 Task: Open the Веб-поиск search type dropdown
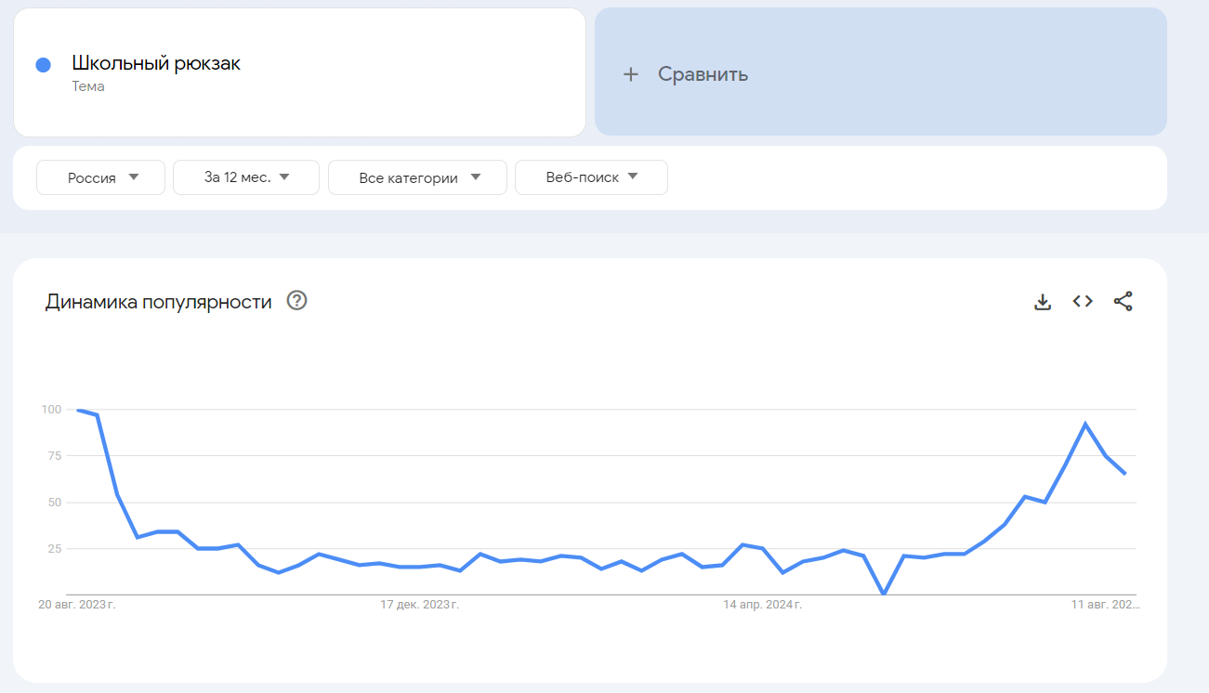[x=591, y=177]
